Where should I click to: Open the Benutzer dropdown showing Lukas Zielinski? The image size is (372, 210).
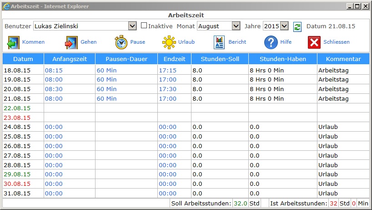(85, 26)
